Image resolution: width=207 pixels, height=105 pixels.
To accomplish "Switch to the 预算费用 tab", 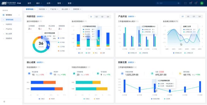I will (76, 9).
